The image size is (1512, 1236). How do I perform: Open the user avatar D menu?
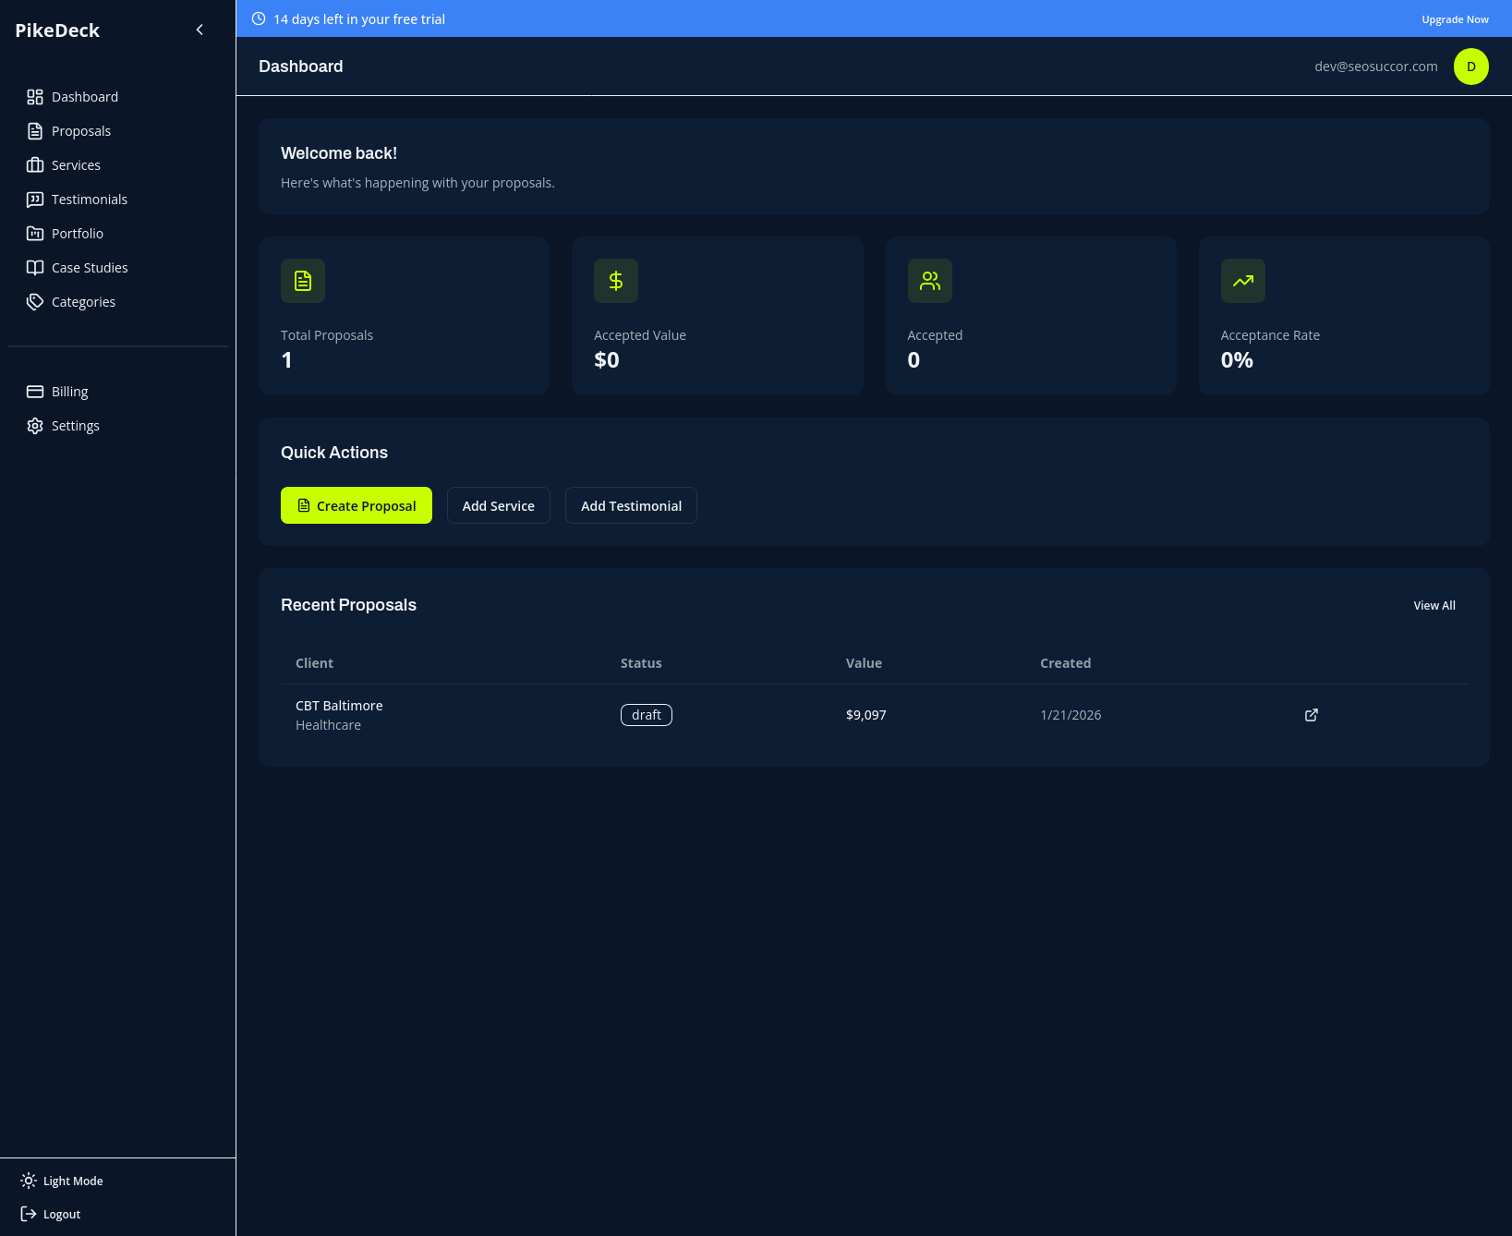(x=1470, y=67)
